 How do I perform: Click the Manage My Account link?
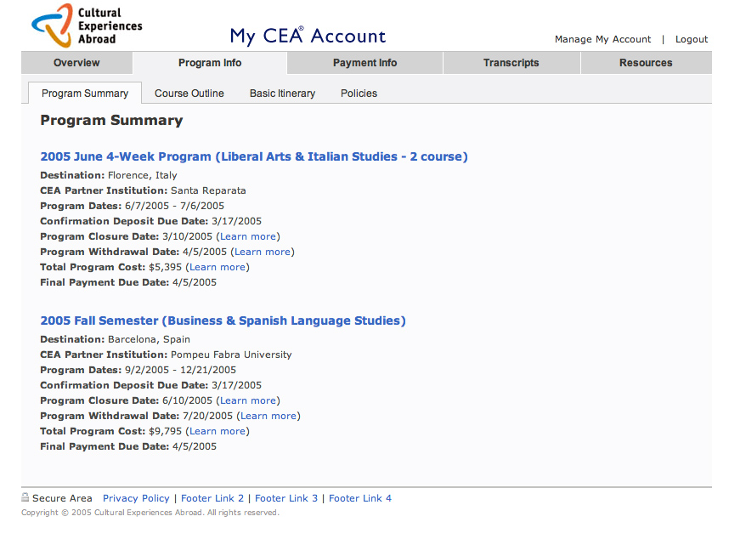[x=602, y=39]
